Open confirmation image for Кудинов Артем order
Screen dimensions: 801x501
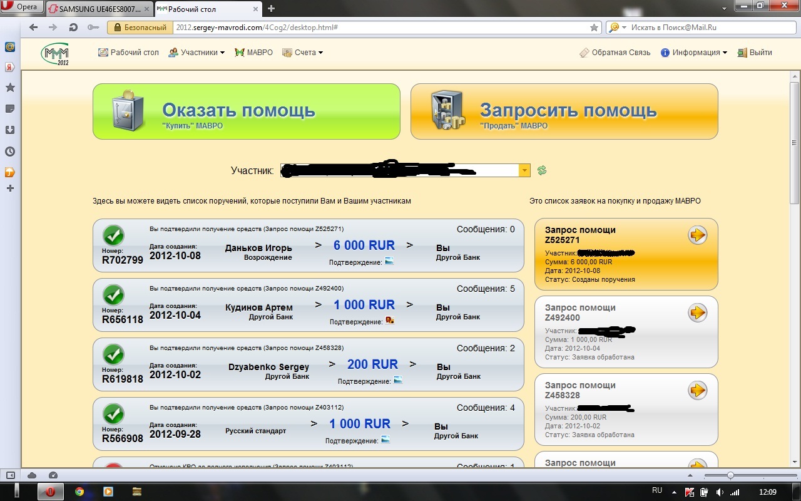(x=389, y=321)
